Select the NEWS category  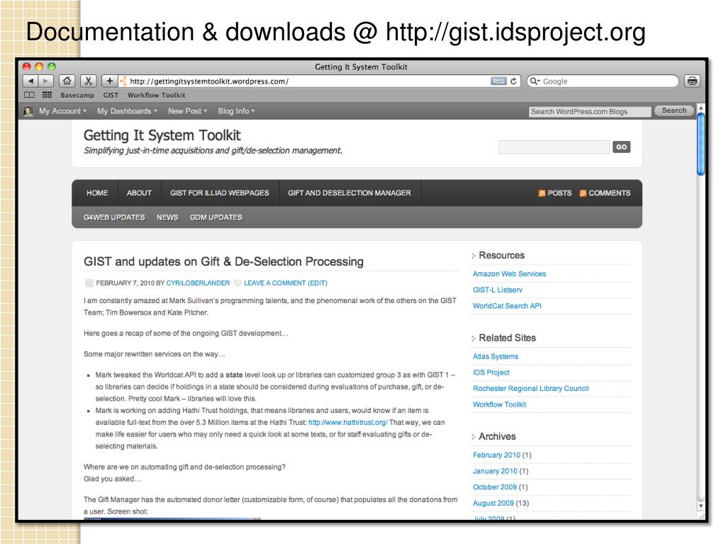pyautogui.click(x=167, y=217)
